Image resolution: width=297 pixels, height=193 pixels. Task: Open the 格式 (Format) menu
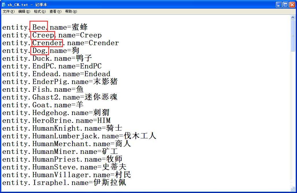(40, 12)
